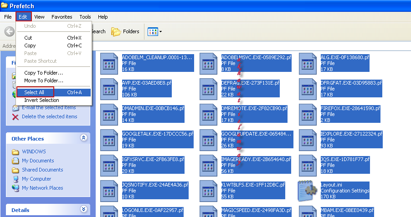This screenshot has width=411, height=217.
Task: Select IMAGEREADY.EXE-2B654640.pf file icon
Action: tap(208, 166)
